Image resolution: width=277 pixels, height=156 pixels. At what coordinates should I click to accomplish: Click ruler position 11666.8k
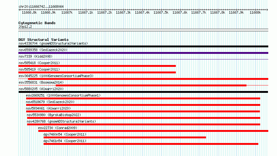[x=29, y=12]
